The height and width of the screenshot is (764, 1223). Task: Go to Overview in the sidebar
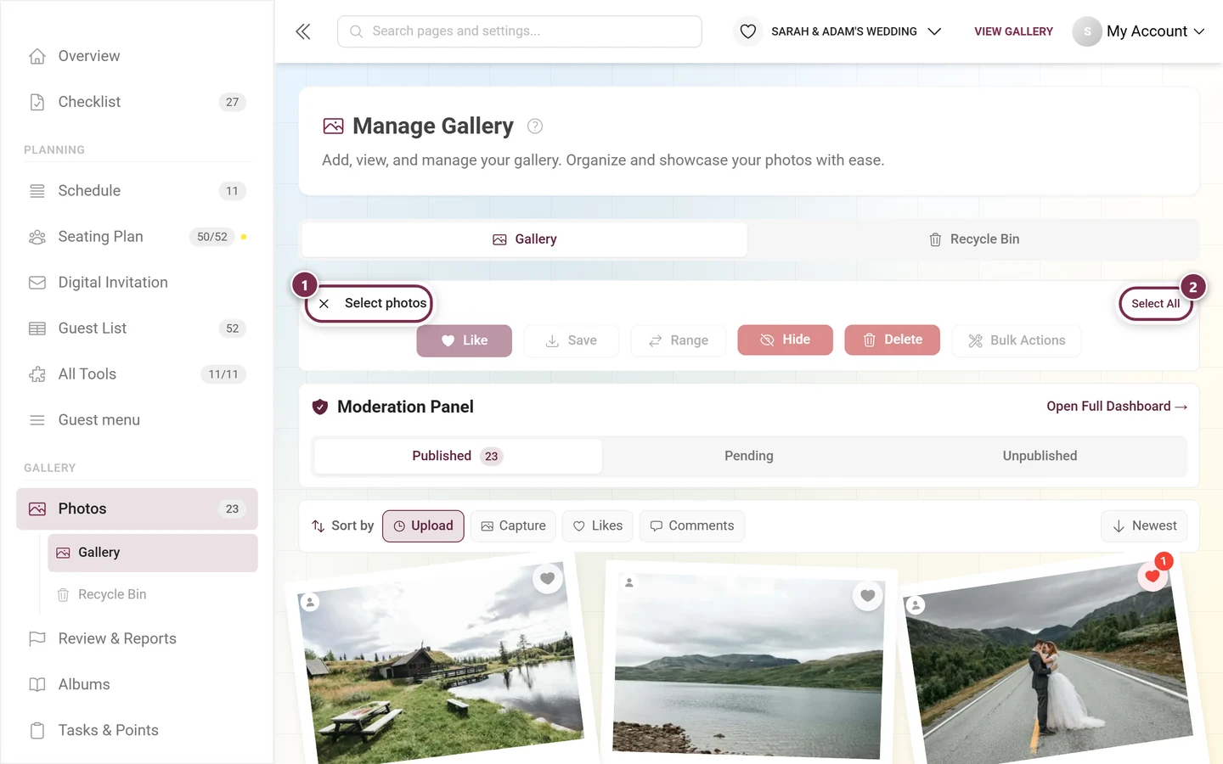[137, 56]
